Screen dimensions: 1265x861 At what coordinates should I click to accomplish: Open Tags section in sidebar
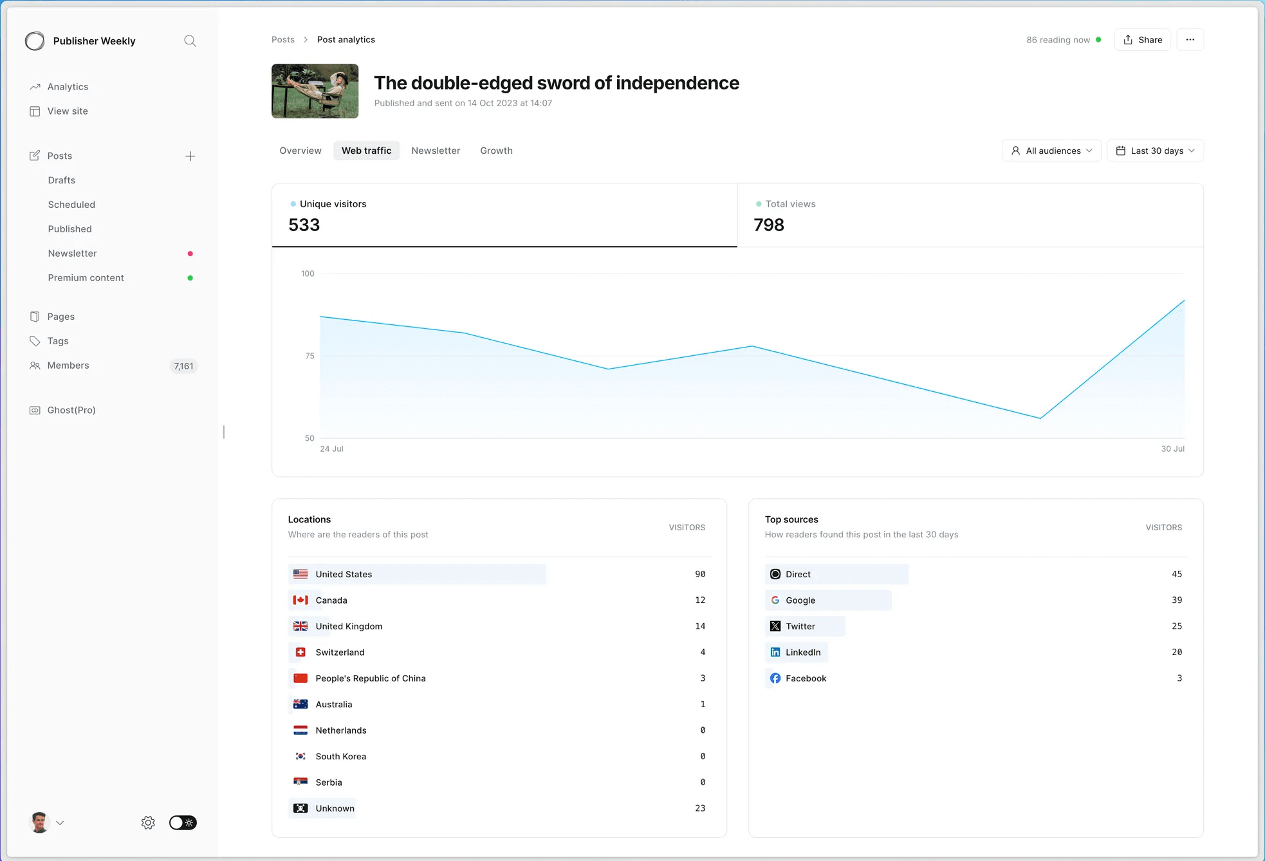click(x=57, y=341)
